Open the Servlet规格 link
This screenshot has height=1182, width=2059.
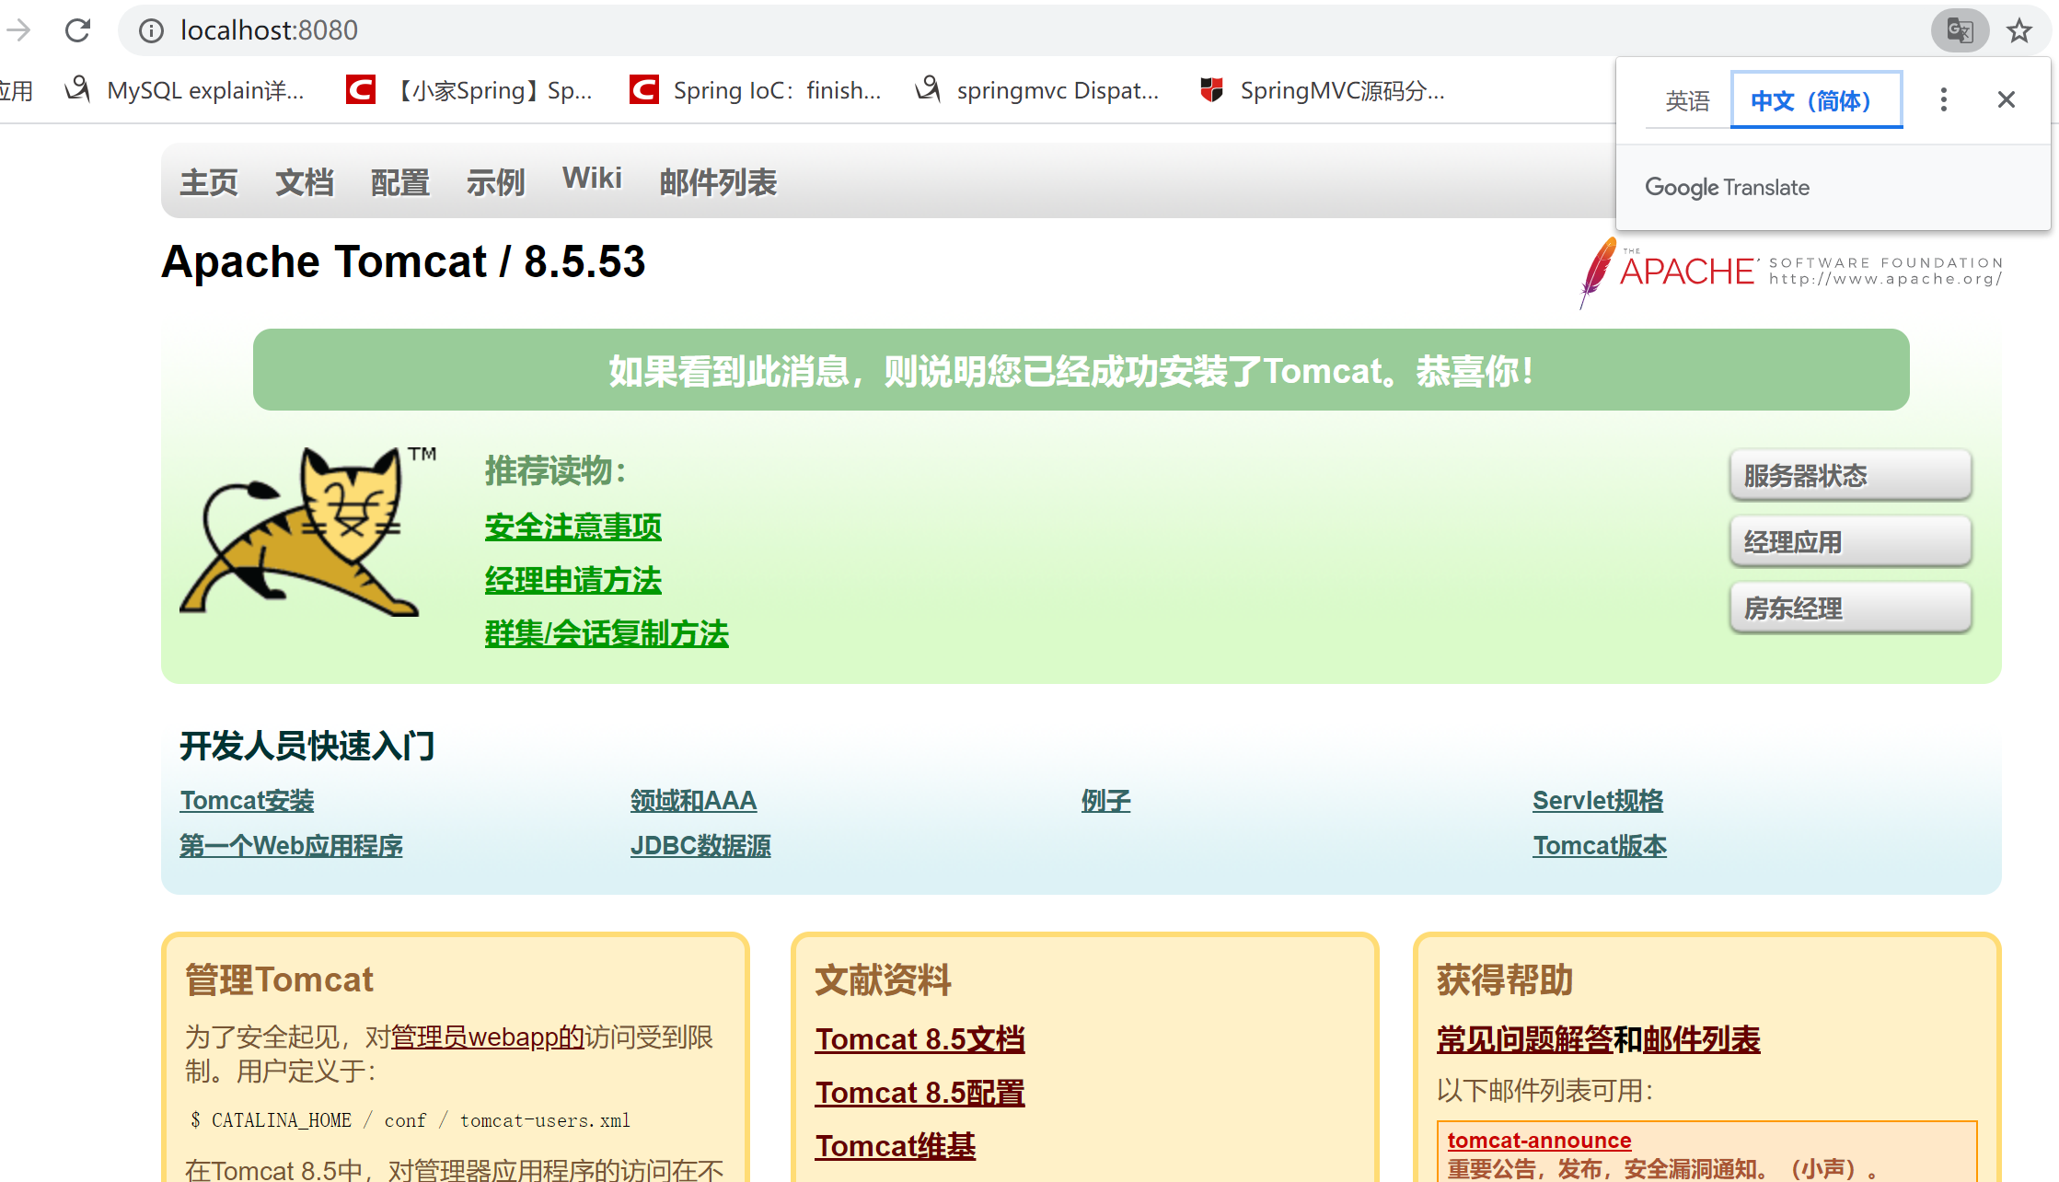[x=1598, y=801]
